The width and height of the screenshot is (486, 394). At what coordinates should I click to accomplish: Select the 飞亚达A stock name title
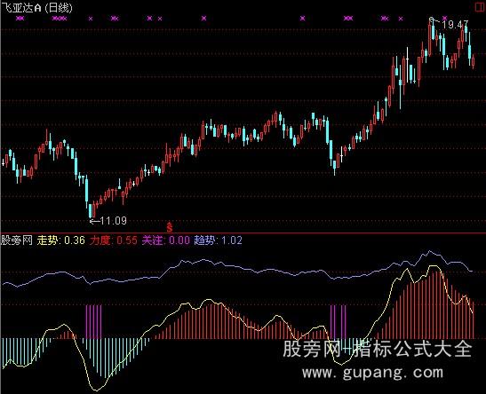tap(21, 7)
